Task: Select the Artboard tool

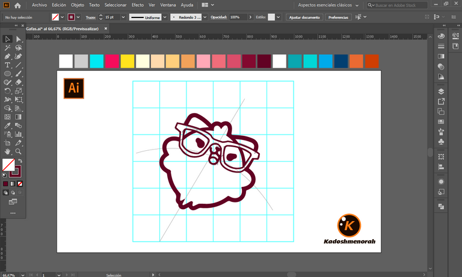Action: click(x=7, y=143)
